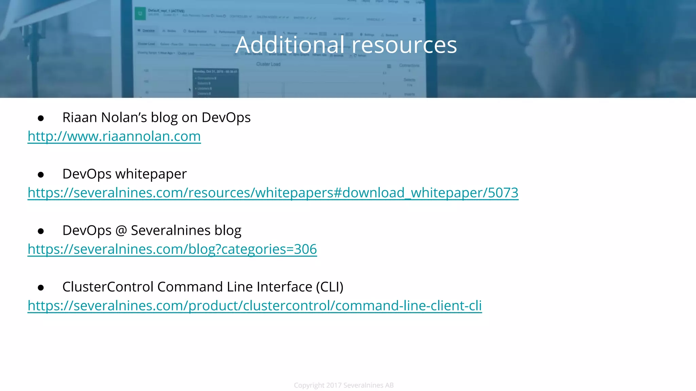The width and height of the screenshot is (696, 391).
Task: Open the Severalnines blog categories=306 link
Action: pyautogui.click(x=172, y=249)
